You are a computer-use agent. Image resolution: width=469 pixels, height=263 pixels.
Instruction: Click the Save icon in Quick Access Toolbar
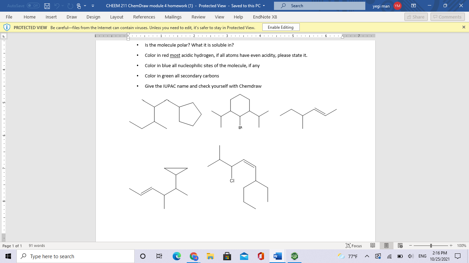pyautogui.click(x=46, y=6)
